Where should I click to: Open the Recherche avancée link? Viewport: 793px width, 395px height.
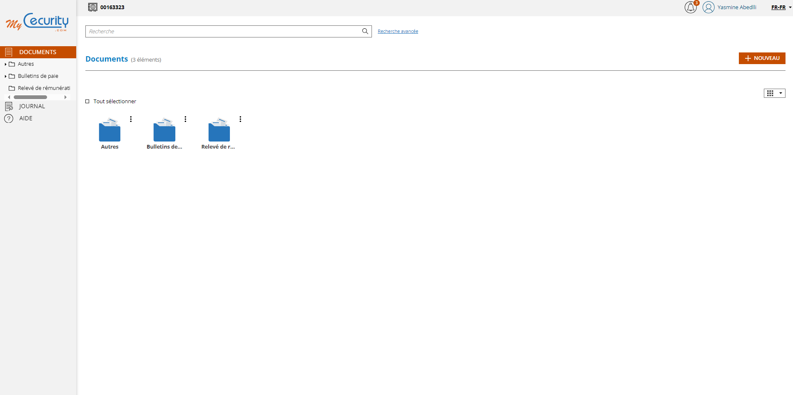pyautogui.click(x=398, y=31)
